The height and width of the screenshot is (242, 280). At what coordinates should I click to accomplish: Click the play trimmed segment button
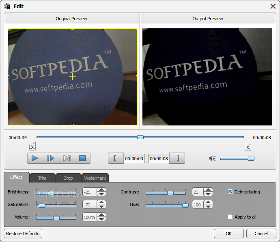67,158
